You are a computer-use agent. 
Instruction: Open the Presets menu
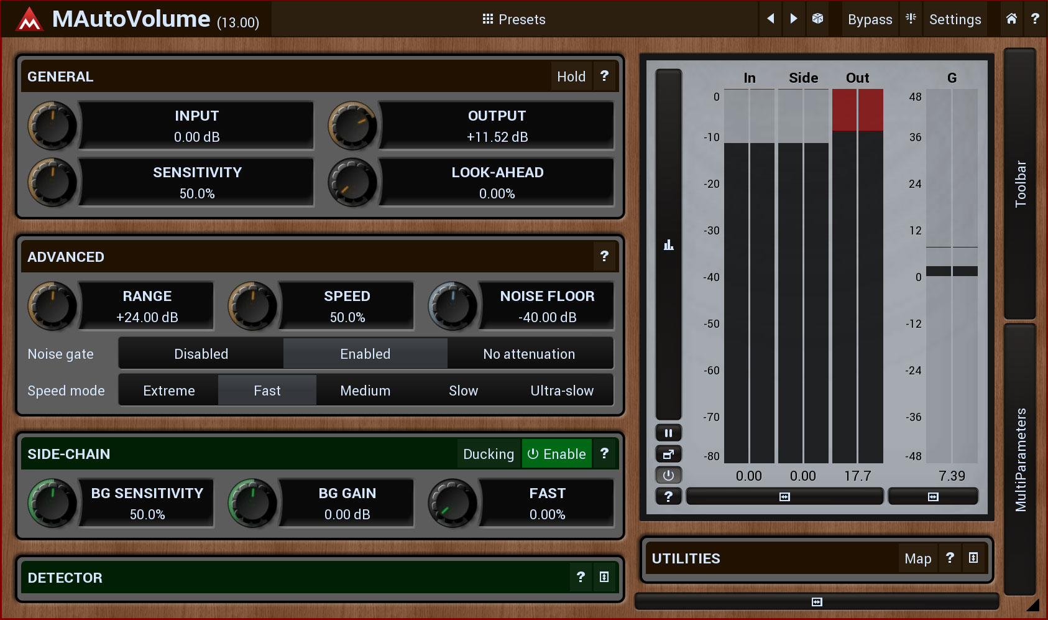coord(514,19)
